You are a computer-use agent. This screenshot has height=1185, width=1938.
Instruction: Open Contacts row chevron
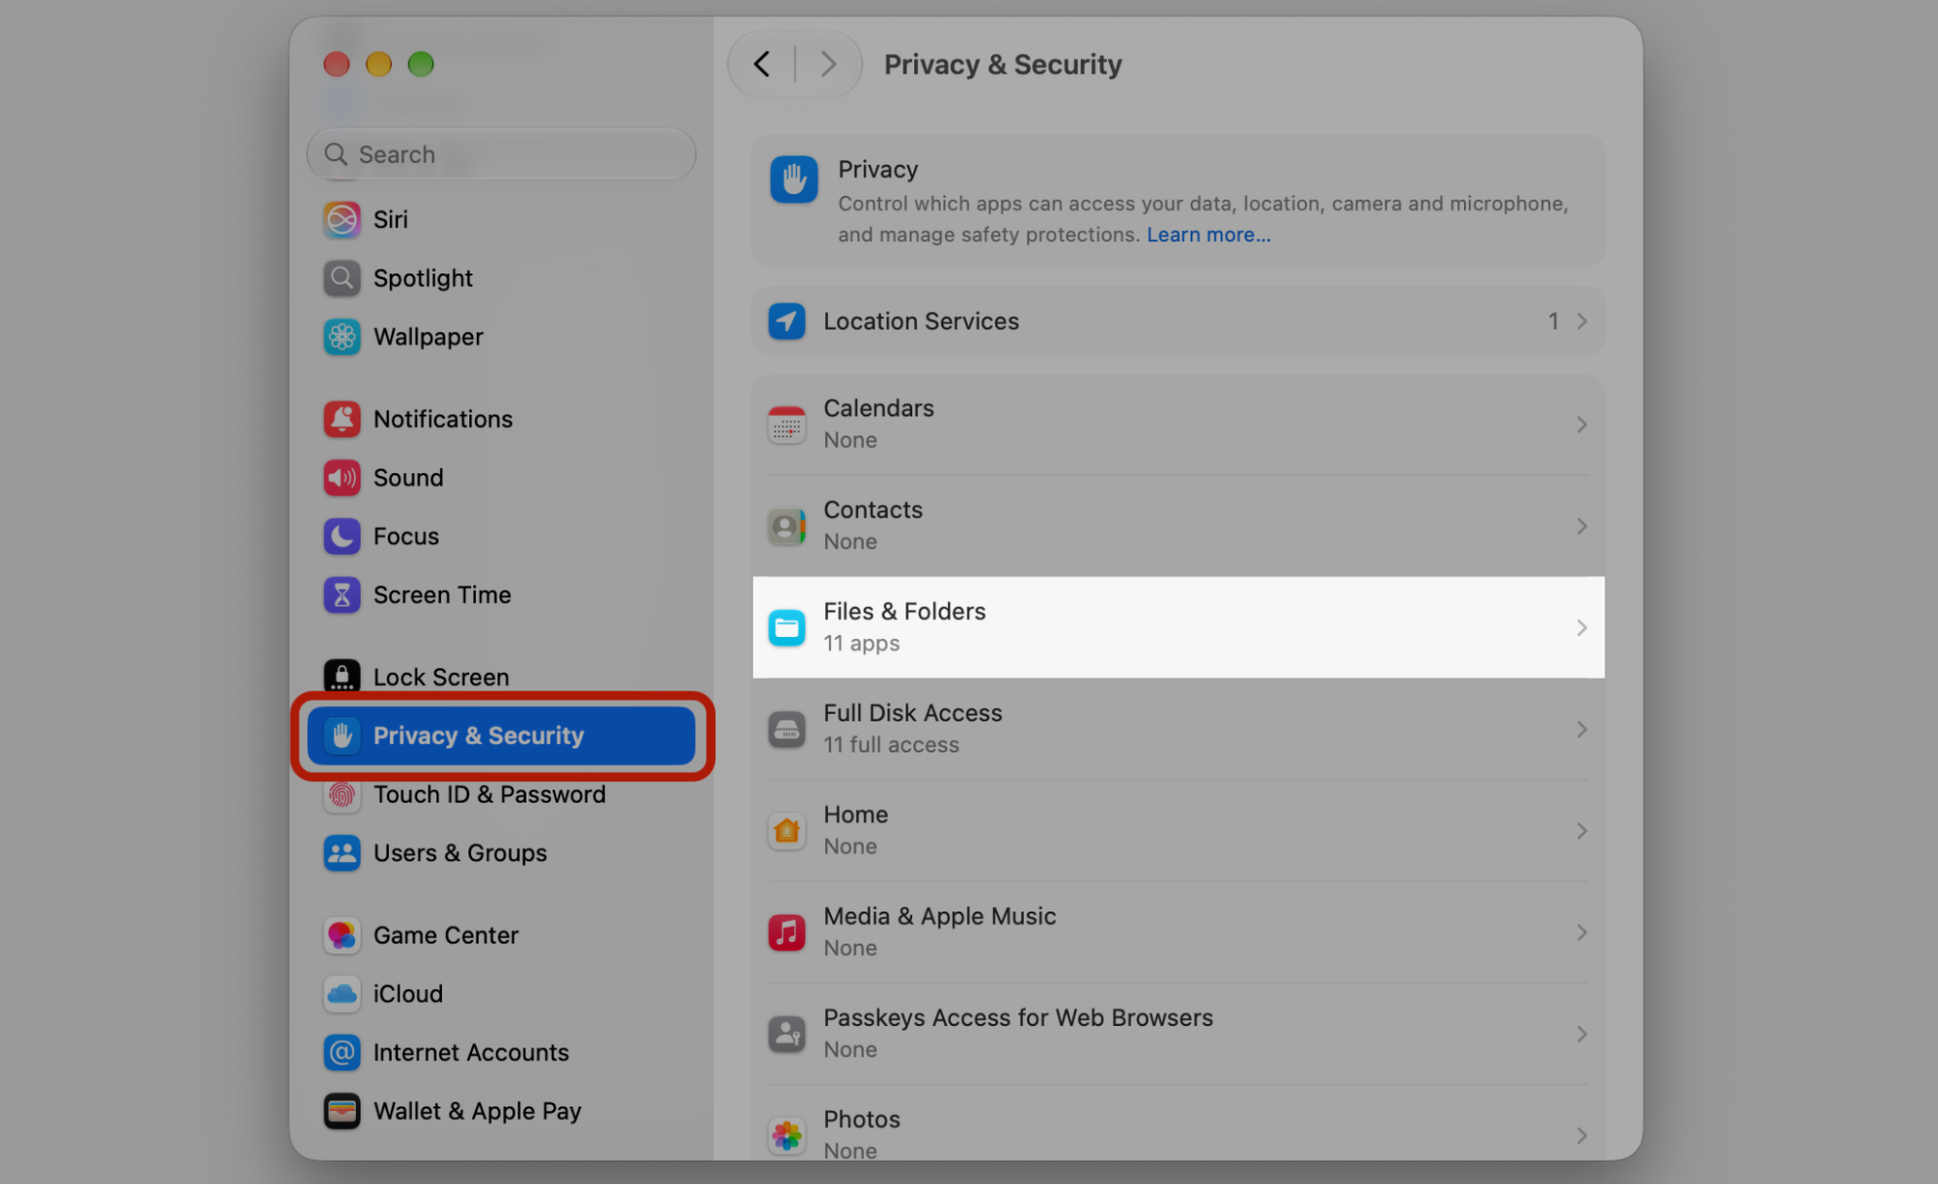pos(1581,527)
